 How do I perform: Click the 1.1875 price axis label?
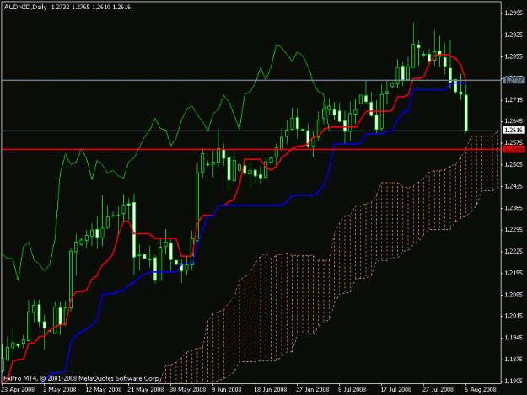tap(514, 360)
